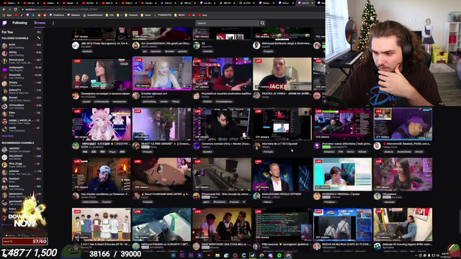Open the blonde streamer thumbnail with pink border
Screen dimensions: 461x259
[x=162, y=73]
